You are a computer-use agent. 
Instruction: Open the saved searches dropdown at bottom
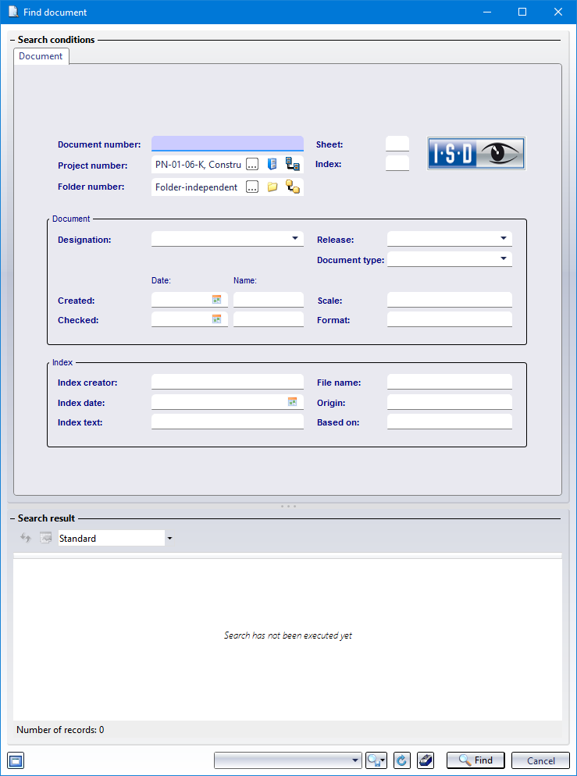click(355, 760)
